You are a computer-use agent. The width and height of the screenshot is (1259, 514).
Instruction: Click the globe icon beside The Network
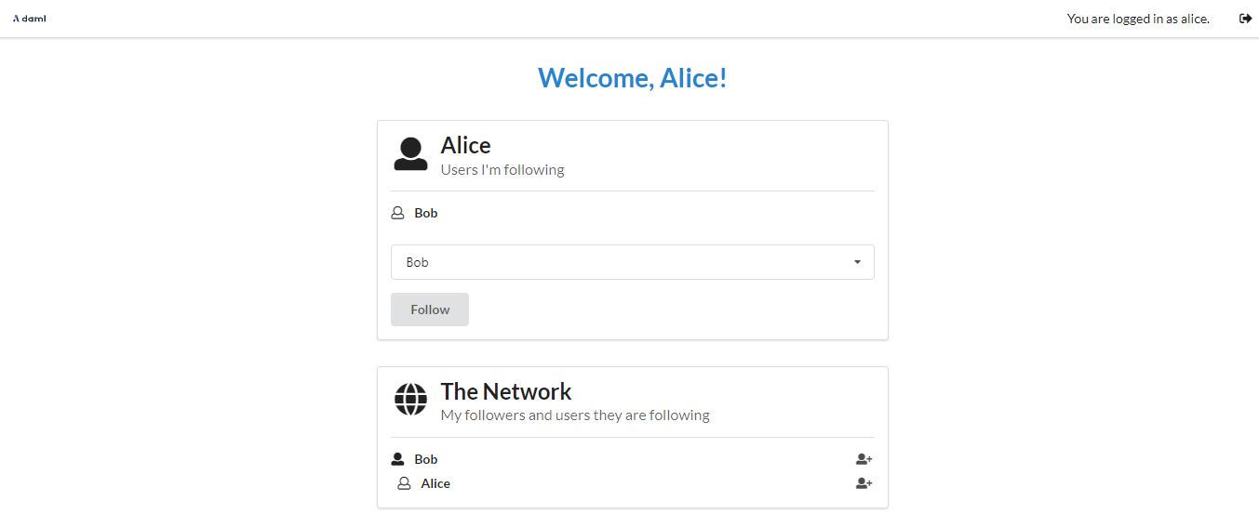click(x=410, y=400)
